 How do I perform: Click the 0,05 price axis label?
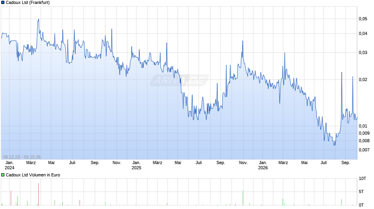(x=363, y=19)
